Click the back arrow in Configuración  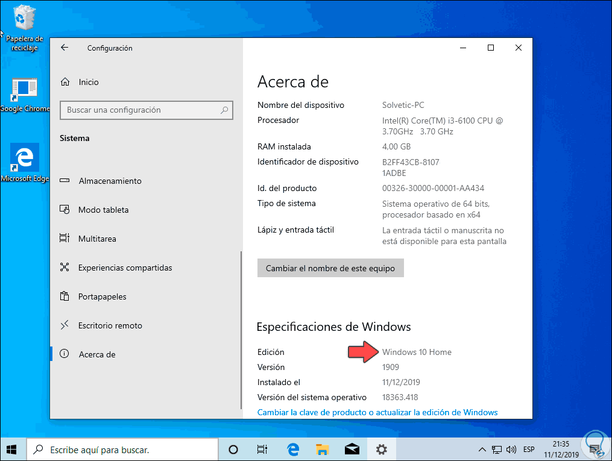(x=65, y=48)
